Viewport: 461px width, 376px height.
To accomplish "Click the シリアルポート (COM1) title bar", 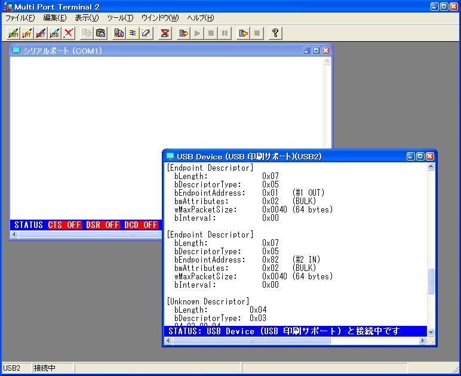I will (171, 51).
